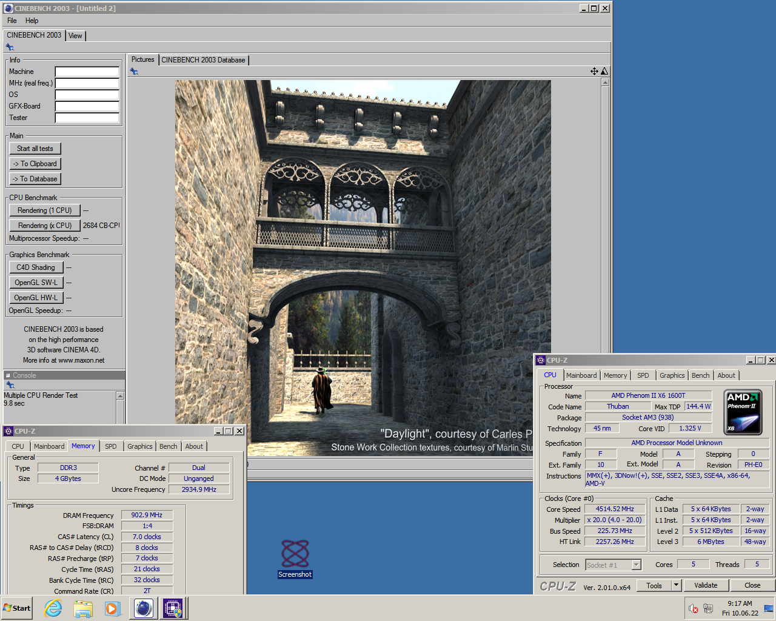Click the network tray icon
The height and width of the screenshot is (621, 776).
click(707, 608)
